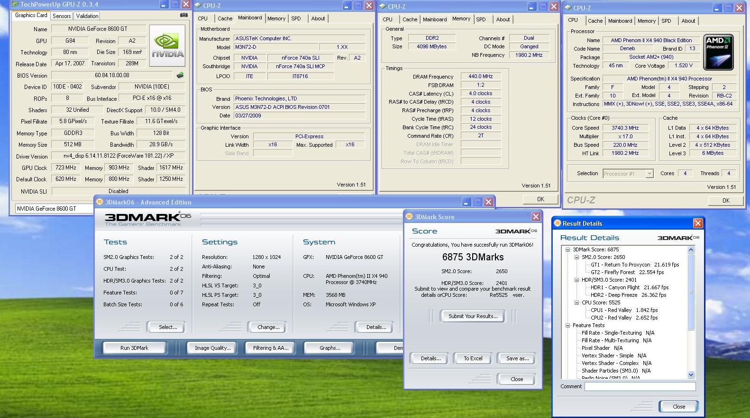Select Fill Rate - Single-Texturing row
This screenshot has height=418, width=750.
(618, 333)
